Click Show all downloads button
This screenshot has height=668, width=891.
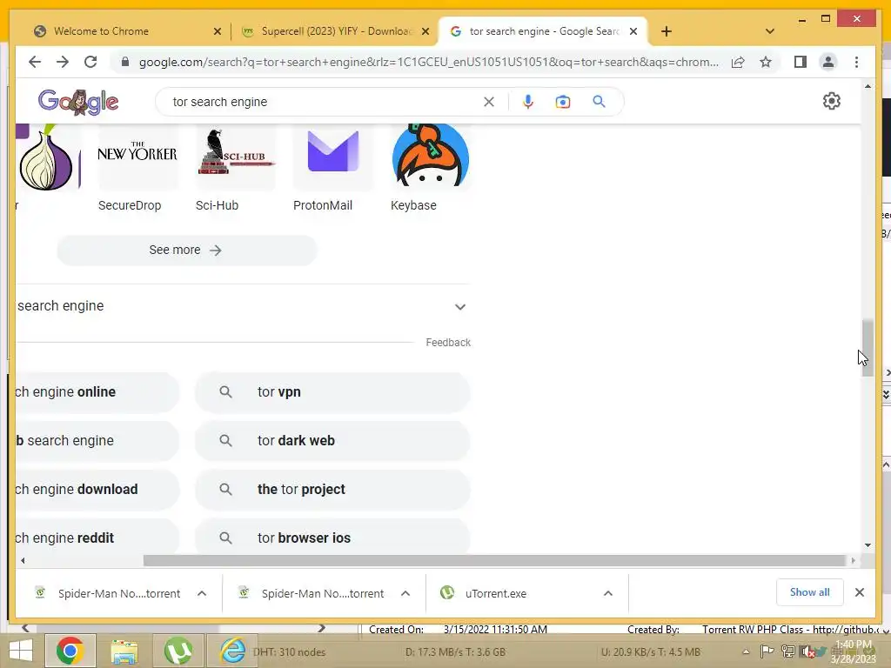coord(810,592)
